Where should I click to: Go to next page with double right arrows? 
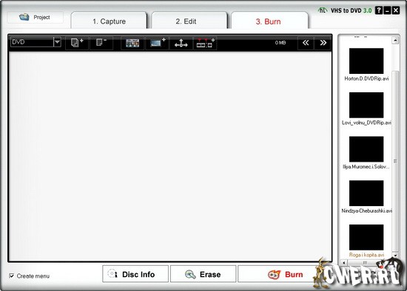pyautogui.click(x=323, y=43)
